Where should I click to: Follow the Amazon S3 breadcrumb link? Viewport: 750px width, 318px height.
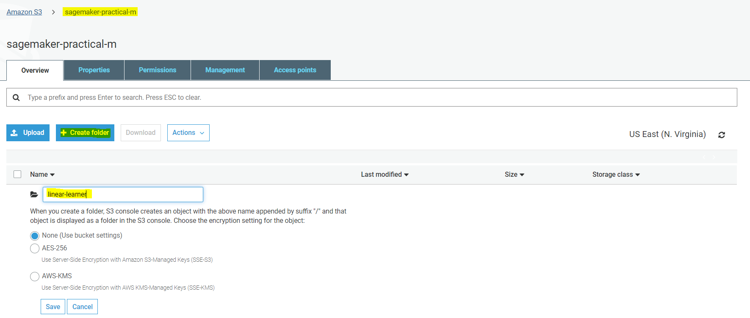coord(24,12)
